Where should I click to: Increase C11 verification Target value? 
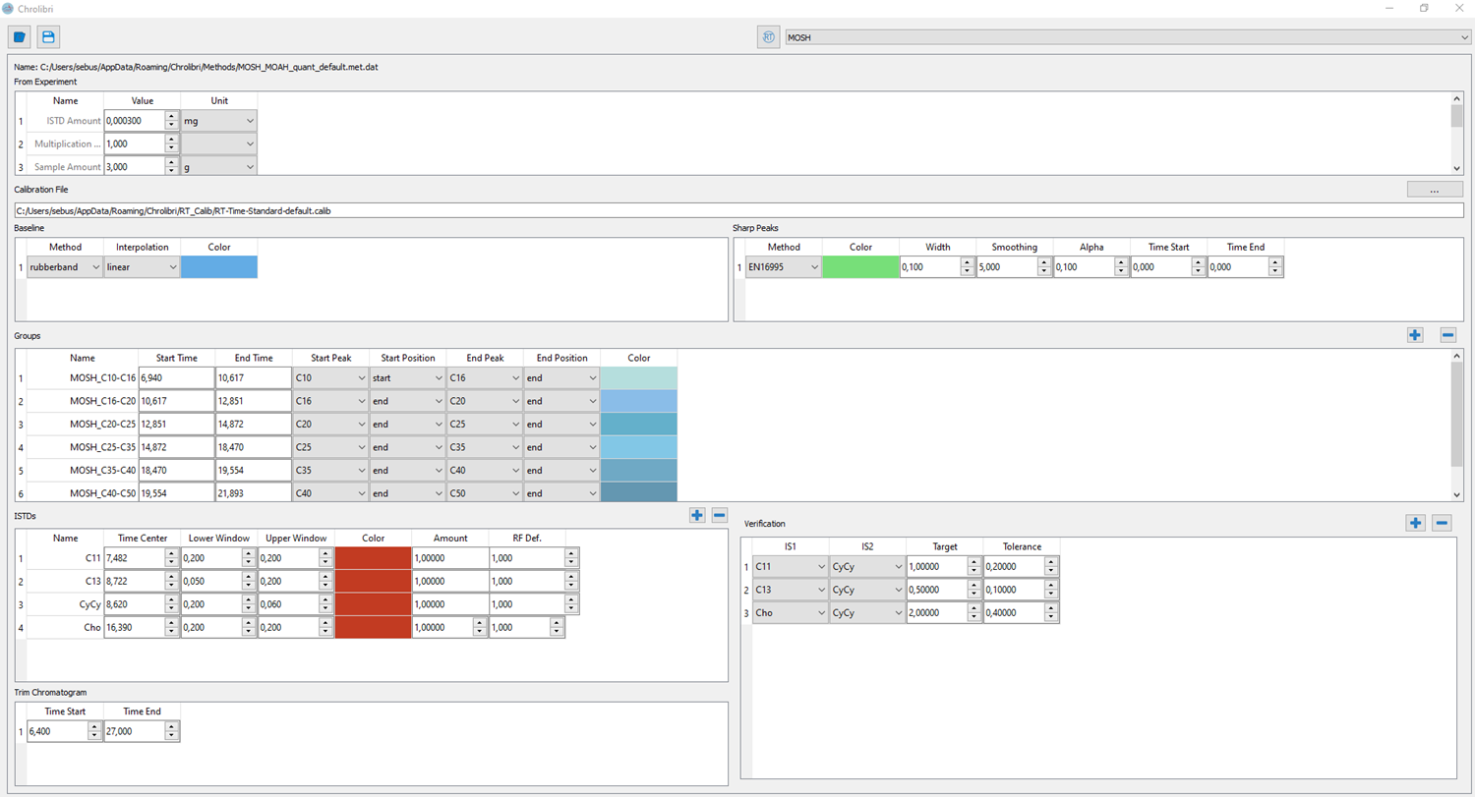[973, 561]
